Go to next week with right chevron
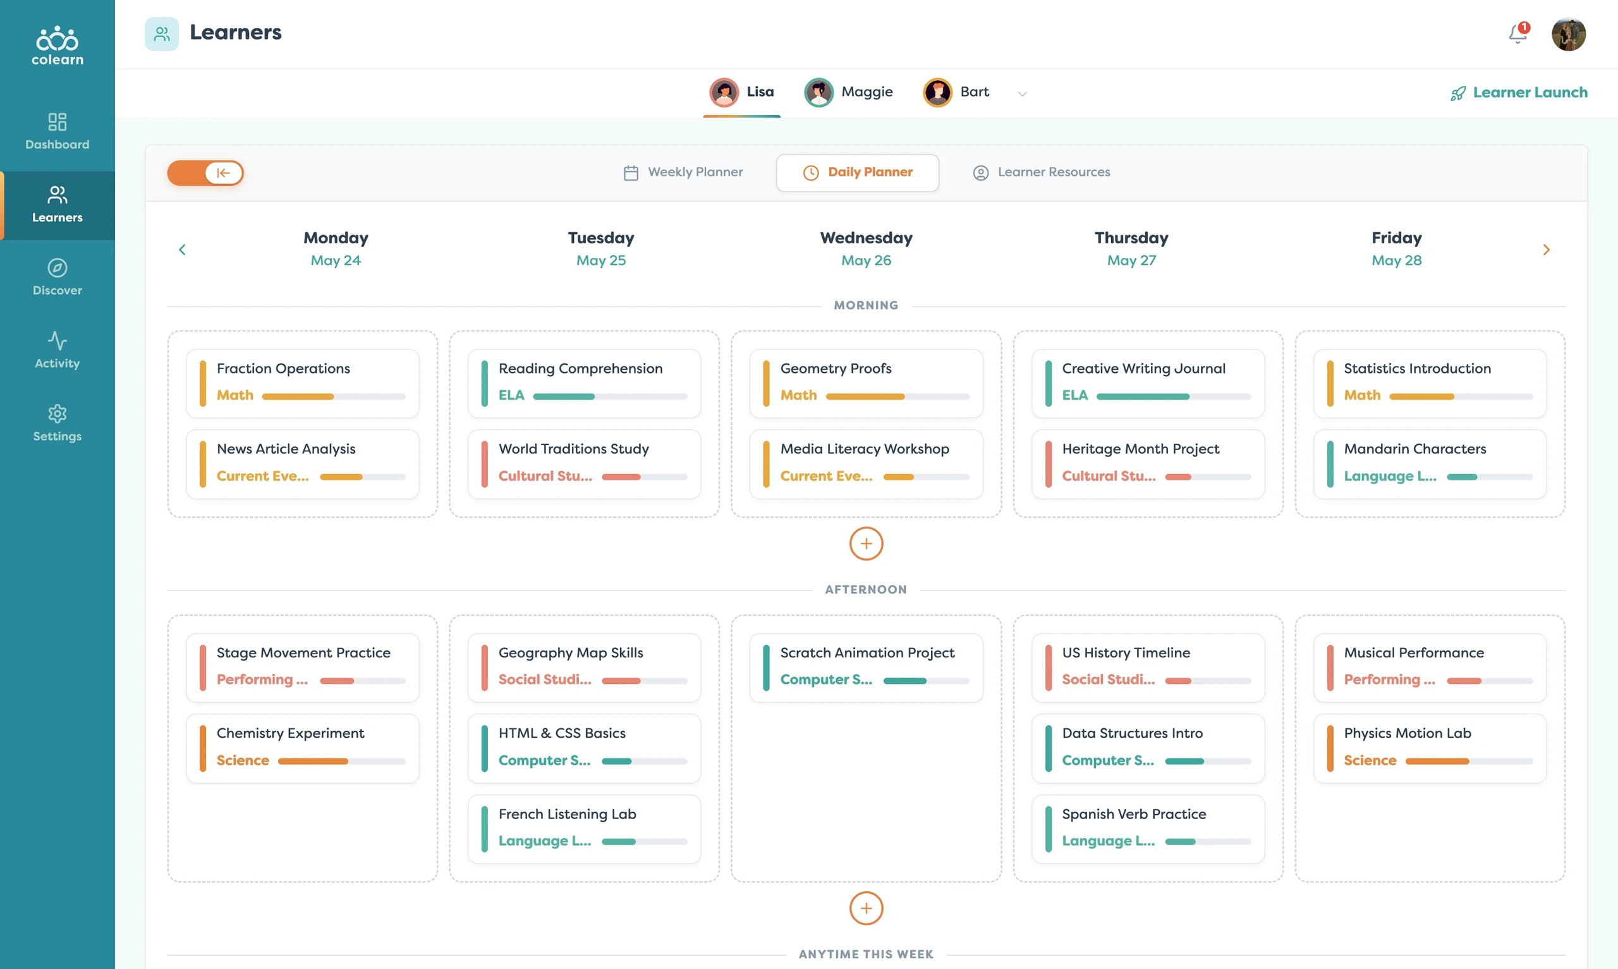The image size is (1618, 969). pos(1546,250)
